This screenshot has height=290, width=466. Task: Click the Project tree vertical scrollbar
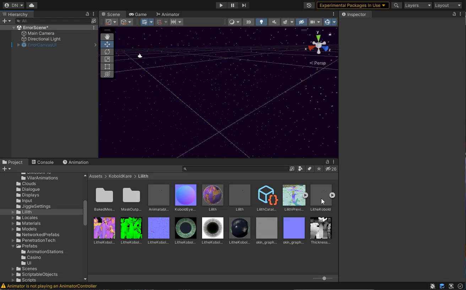tap(85, 213)
